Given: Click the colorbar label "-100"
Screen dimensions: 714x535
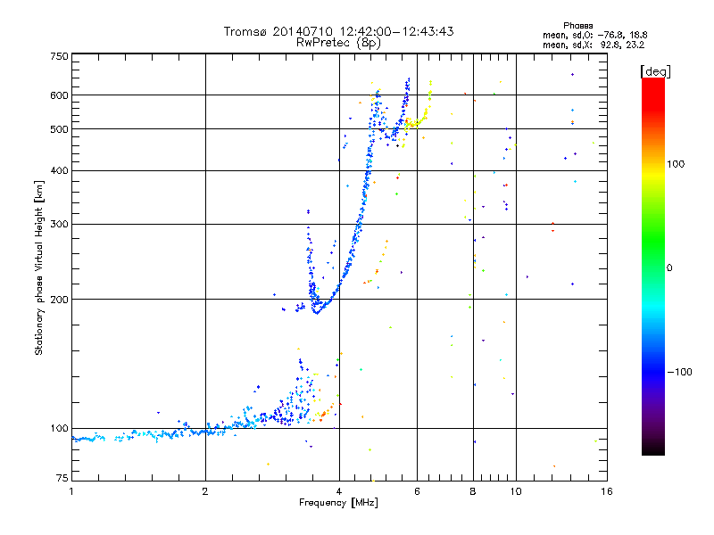Looking at the screenshot, I should (679, 372).
